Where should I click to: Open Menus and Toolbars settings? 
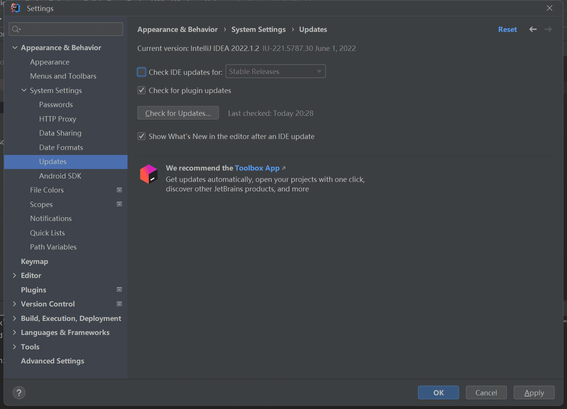pyautogui.click(x=63, y=76)
